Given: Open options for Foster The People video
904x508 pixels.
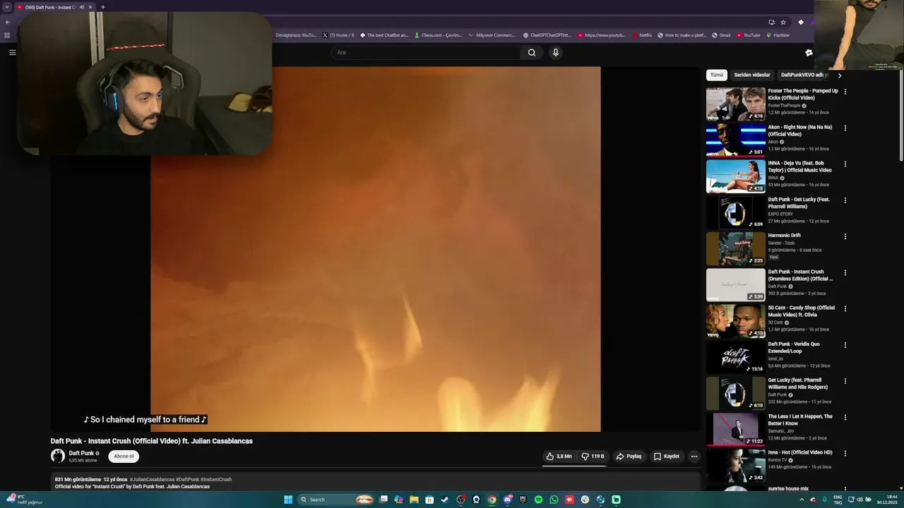Looking at the screenshot, I should pyautogui.click(x=845, y=92).
